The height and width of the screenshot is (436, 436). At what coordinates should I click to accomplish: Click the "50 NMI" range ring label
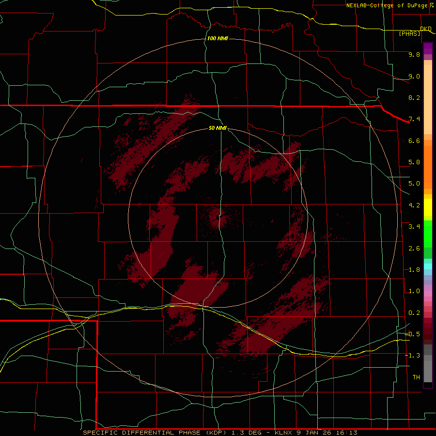tap(218, 128)
